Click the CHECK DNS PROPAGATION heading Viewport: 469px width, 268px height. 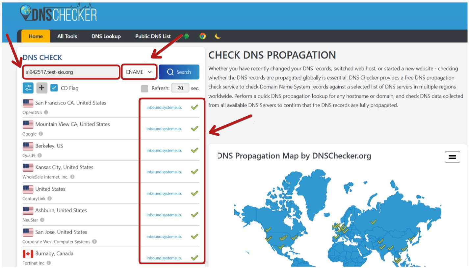272,55
